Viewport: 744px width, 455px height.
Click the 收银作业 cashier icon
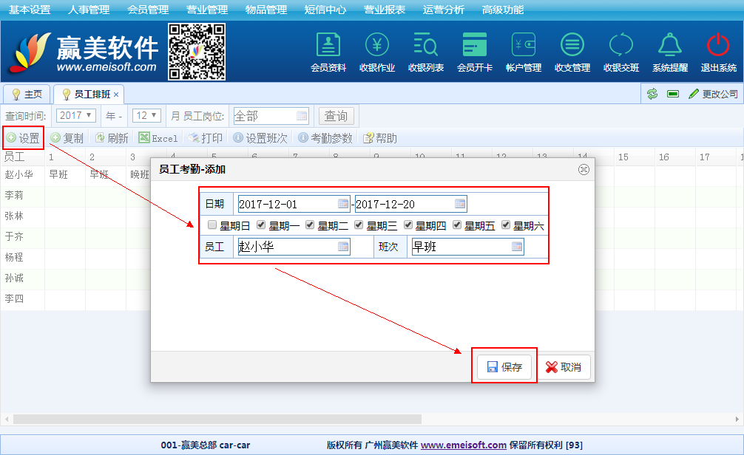point(377,46)
